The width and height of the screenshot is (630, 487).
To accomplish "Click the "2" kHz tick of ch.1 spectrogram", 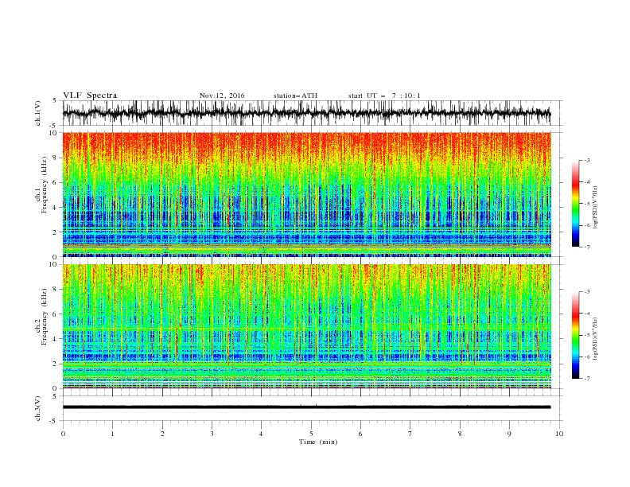I will click(x=56, y=232).
